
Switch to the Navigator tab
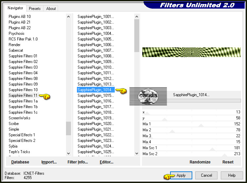click(x=15, y=8)
